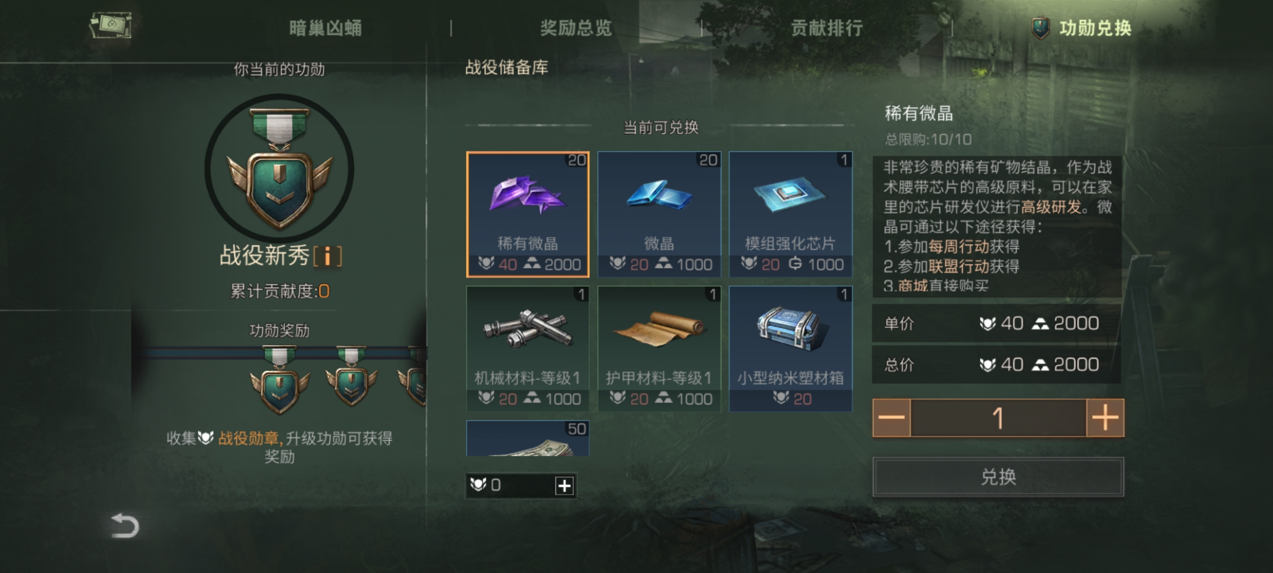This screenshot has height=573, width=1273.
Task: Select the partially visible cash item
Action: click(528, 438)
